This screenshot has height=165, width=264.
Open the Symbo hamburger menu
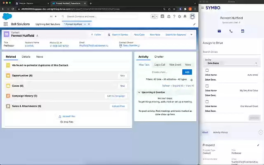click(203, 7)
